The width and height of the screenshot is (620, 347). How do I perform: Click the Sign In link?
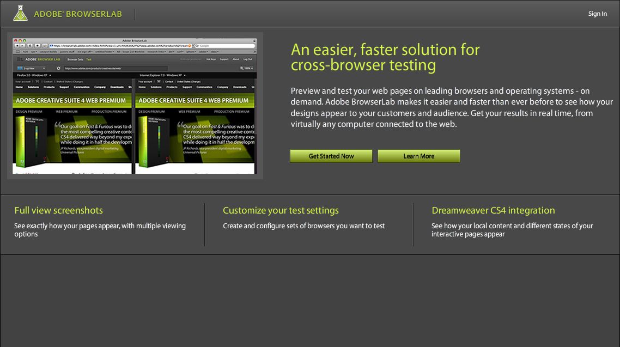click(x=597, y=14)
